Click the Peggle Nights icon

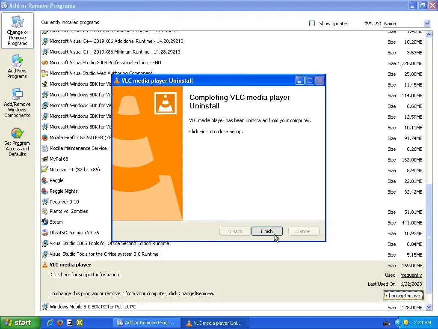(x=44, y=191)
